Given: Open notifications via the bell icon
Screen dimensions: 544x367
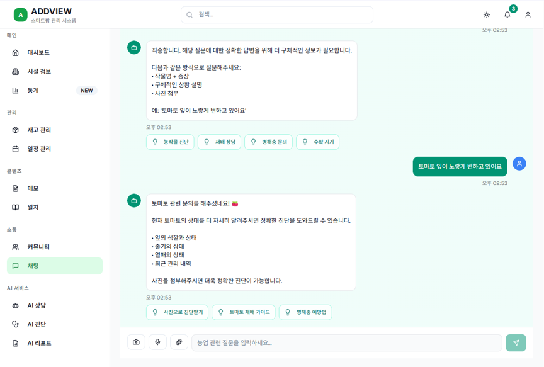Looking at the screenshot, I should pyautogui.click(x=507, y=14).
